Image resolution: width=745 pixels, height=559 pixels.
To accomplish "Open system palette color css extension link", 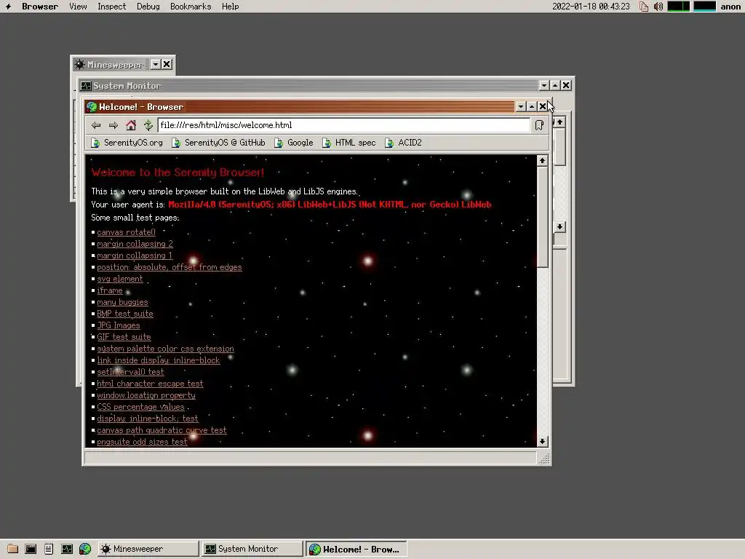I will tap(165, 349).
